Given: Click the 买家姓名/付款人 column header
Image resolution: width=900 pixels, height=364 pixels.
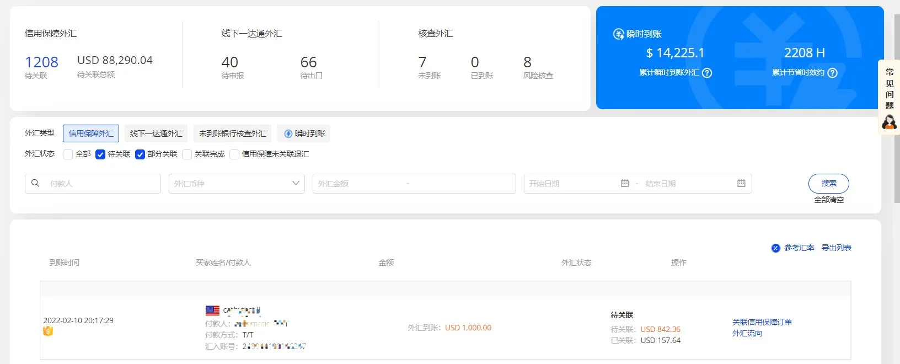Looking at the screenshot, I should 223,263.
